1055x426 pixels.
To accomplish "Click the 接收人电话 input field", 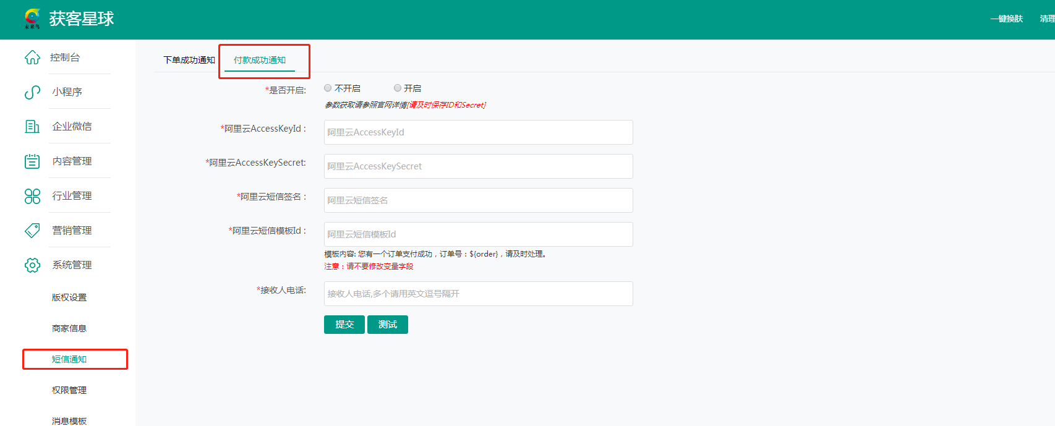I will [478, 294].
